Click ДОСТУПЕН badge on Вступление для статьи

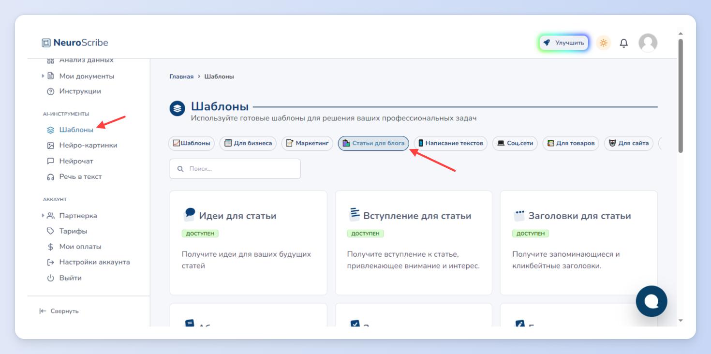[x=366, y=234]
